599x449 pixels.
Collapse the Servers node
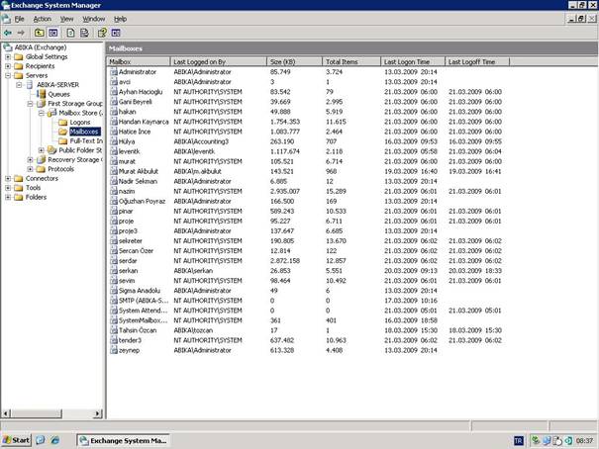[x=8, y=75]
